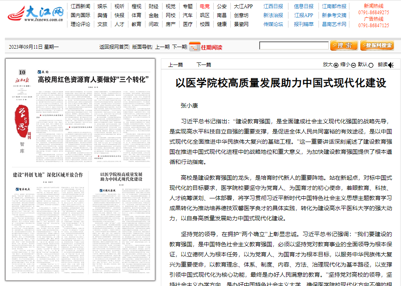Click the 朗读 speaker icon
The height and width of the screenshot is (286, 401).
[391, 65]
